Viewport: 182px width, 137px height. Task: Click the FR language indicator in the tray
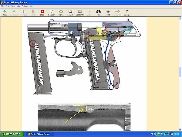152,134
